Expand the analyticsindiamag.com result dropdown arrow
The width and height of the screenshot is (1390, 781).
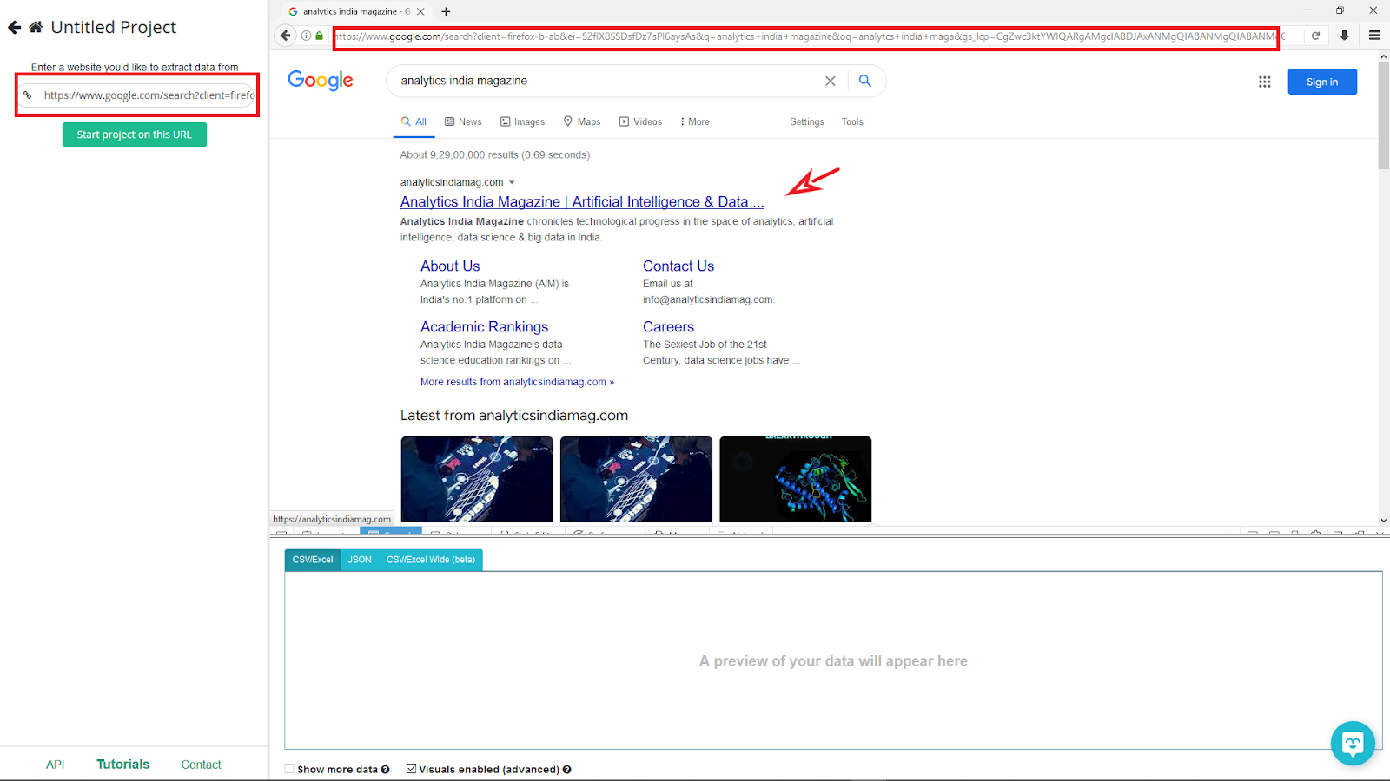512,182
